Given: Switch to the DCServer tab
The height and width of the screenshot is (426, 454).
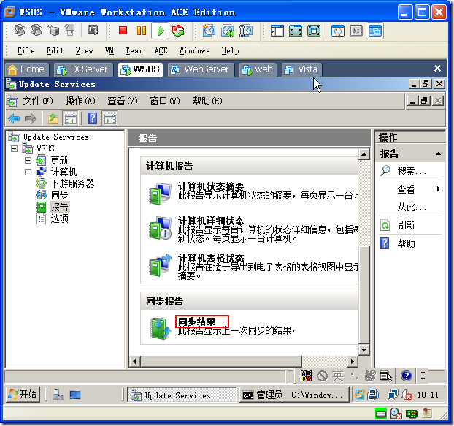Looking at the screenshot, I should click(82, 69).
